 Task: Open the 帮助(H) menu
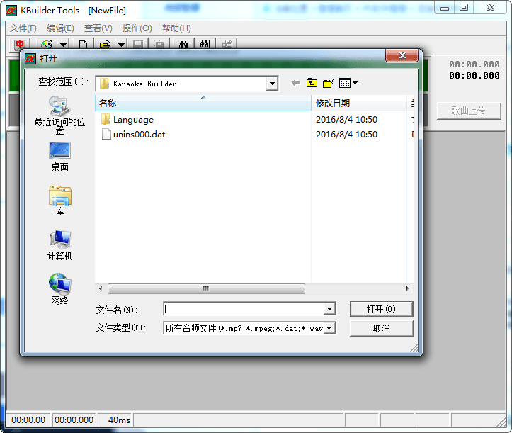click(x=176, y=28)
